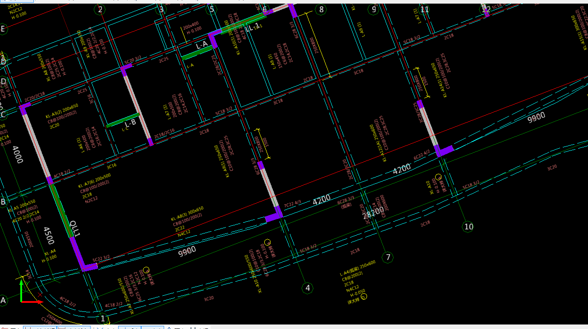
Task: Select grid axis bubble 9
Action: pyautogui.click(x=373, y=9)
